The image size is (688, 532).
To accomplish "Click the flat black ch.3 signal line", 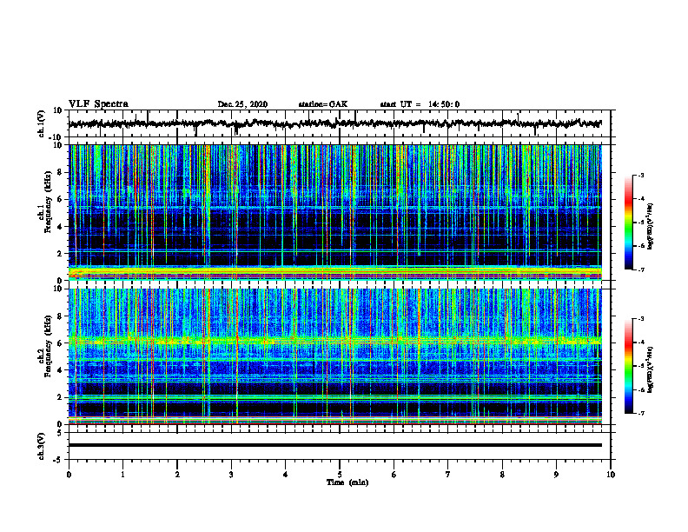I will coord(334,445).
